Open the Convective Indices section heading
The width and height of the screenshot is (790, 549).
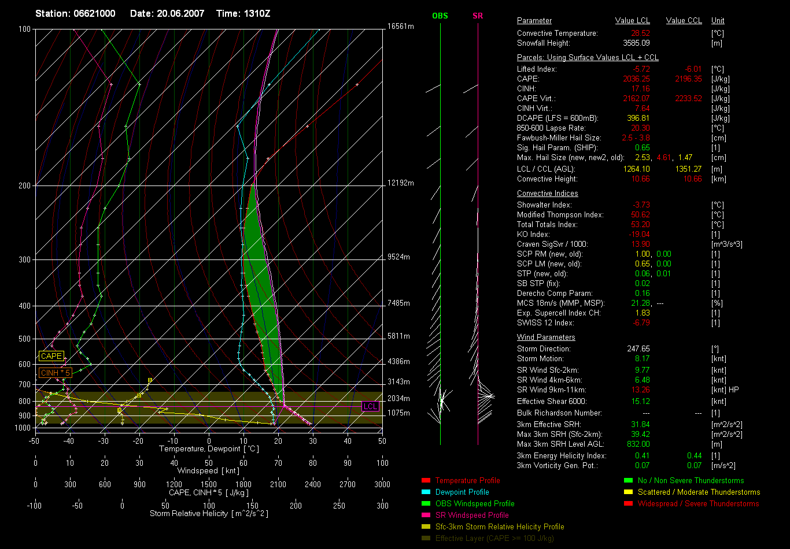click(547, 193)
